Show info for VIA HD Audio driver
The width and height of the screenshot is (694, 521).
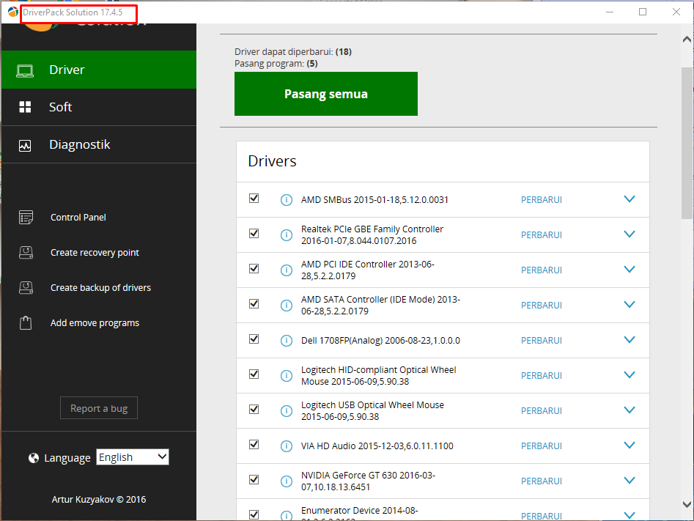[x=287, y=446]
